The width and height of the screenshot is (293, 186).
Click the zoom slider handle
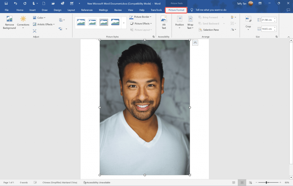tap(266, 183)
